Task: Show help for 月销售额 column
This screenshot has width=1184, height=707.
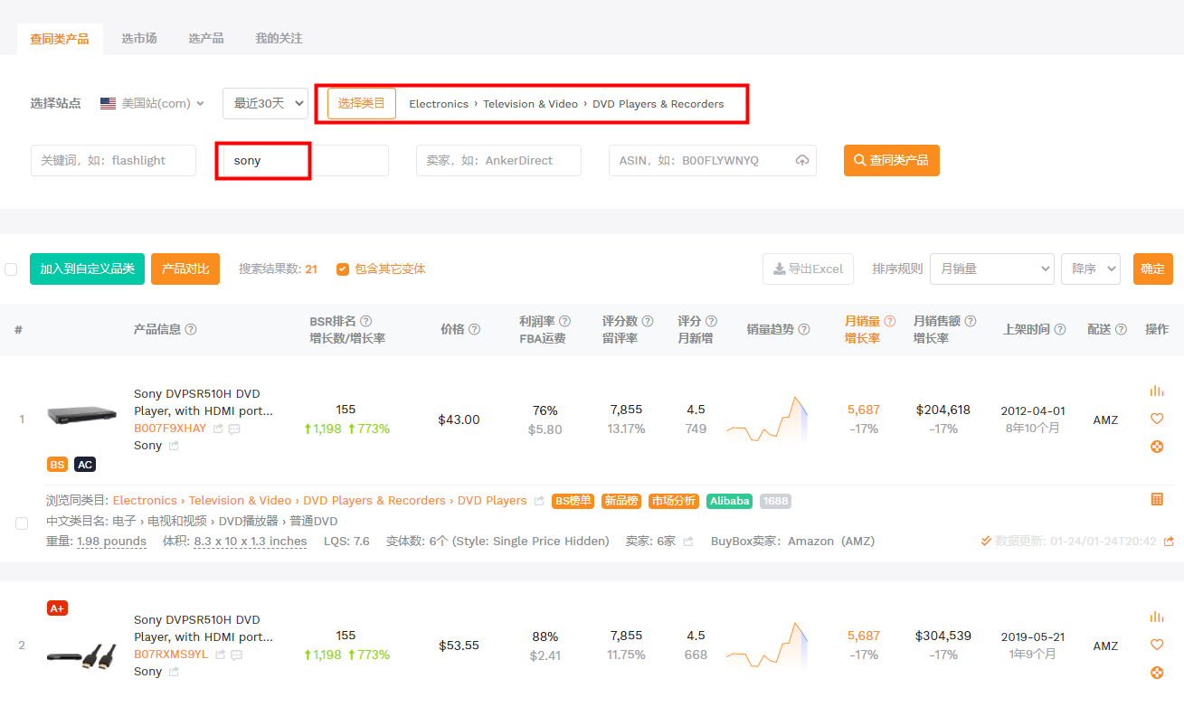Action: click(971, 321)
